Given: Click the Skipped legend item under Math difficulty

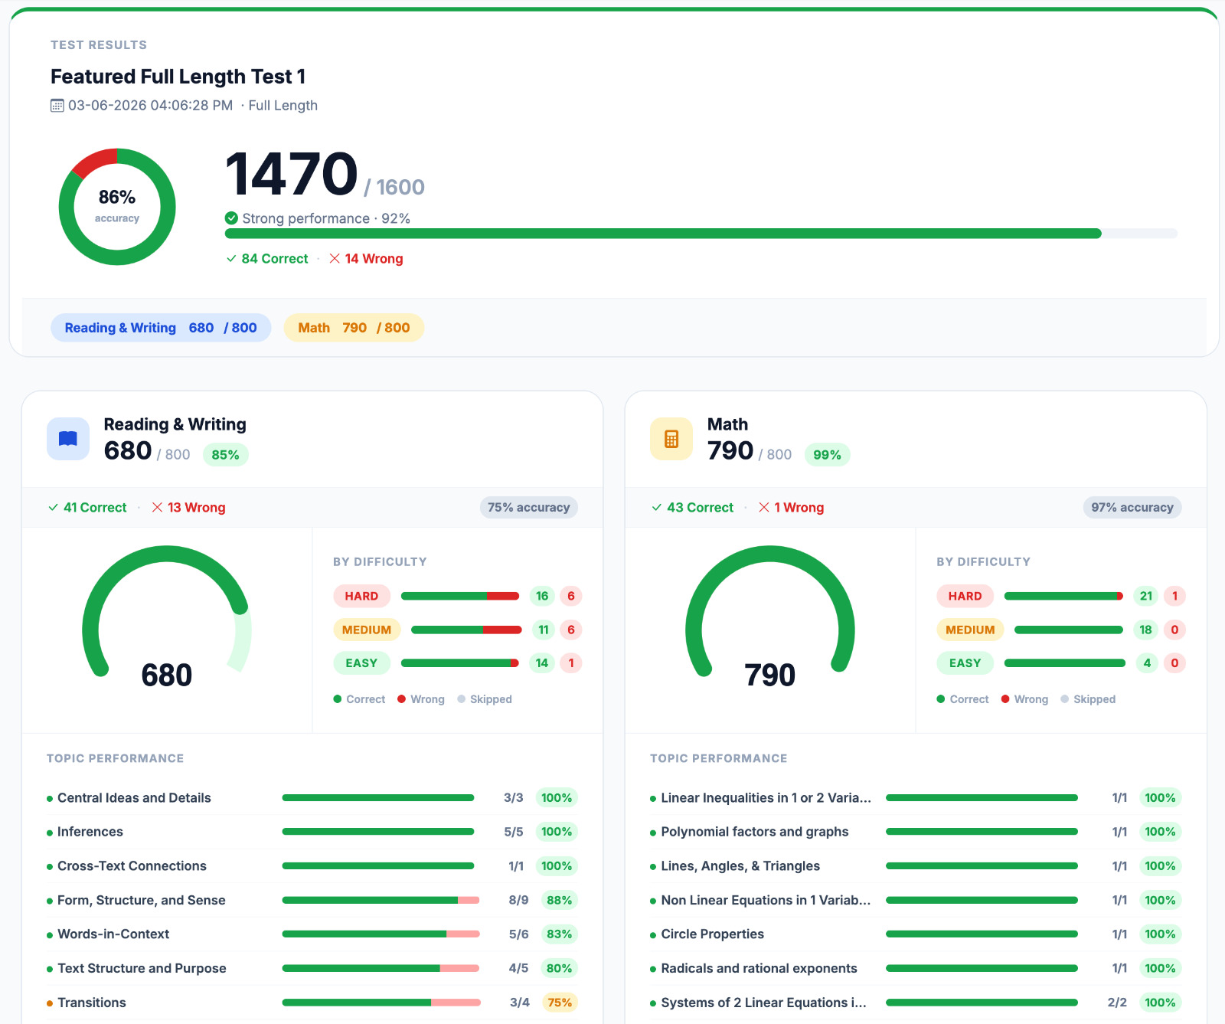Looking at the screenshot, I should (1088, 699).
